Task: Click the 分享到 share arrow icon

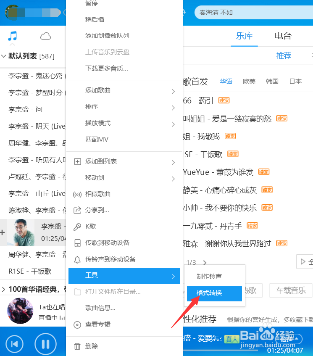Action: click(77, 211)
